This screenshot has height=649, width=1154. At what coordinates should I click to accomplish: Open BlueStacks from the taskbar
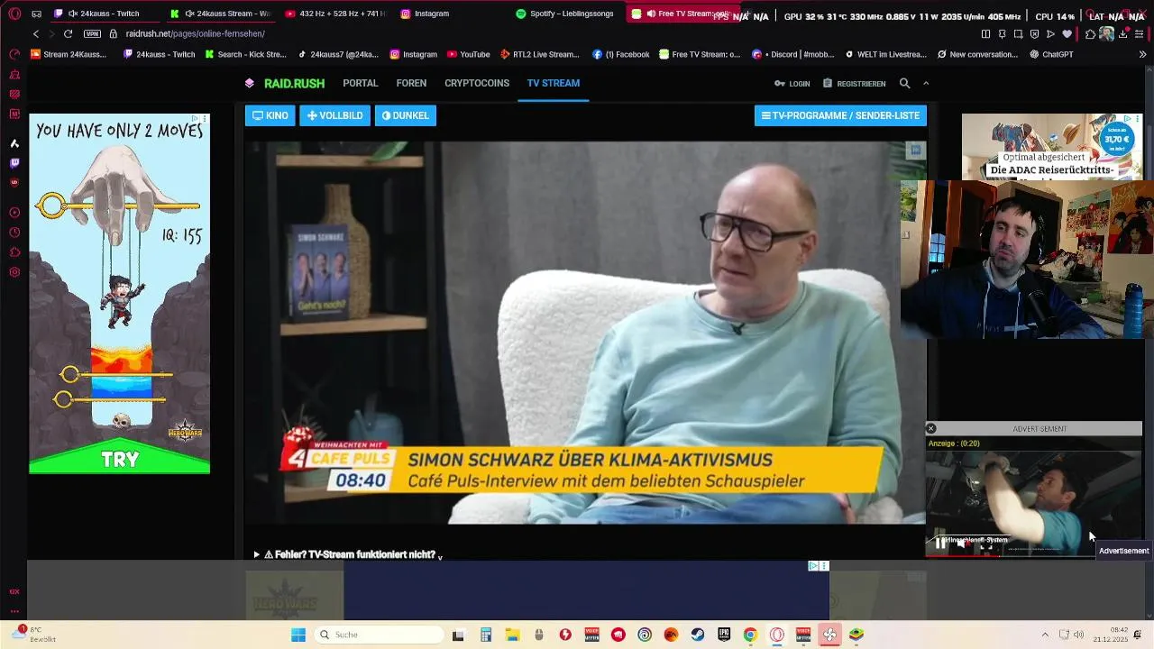click(856, 635)
